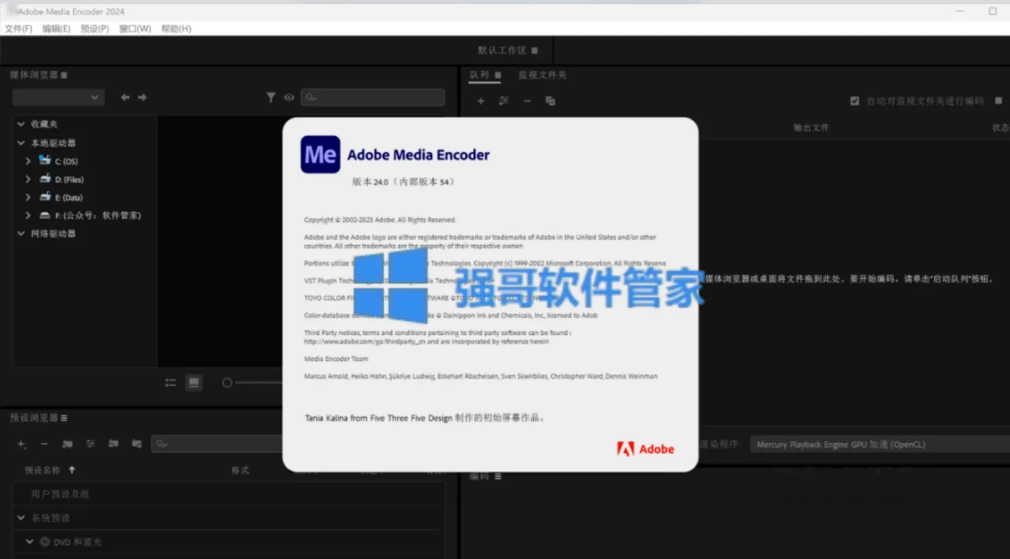The image size is (1010, 559).
Task: Select the C: (OS) drive icon
Action: 45,160
